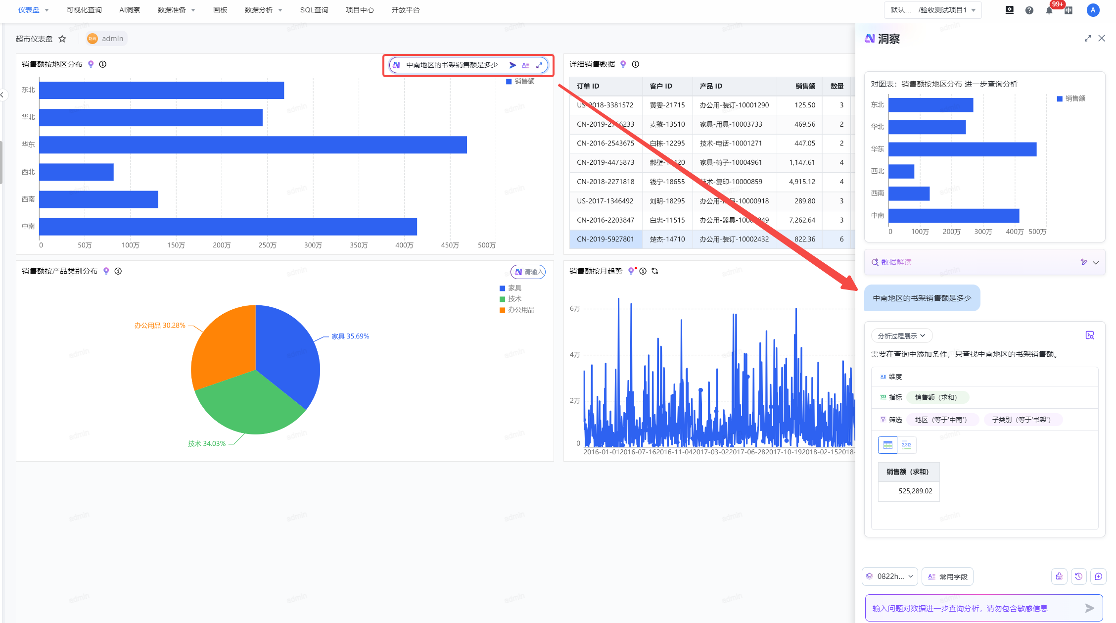Image resolution: width=1116 pixels, height=623 pixels.
Task: Switch language with the 中 icon
Action: point(1069,10)
